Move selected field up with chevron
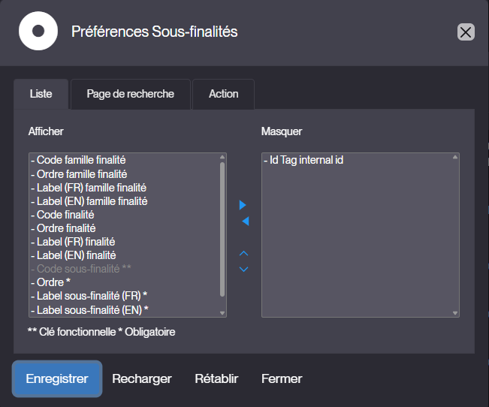The width and height of the screenshot is (489, 407). tap(243, 253)
